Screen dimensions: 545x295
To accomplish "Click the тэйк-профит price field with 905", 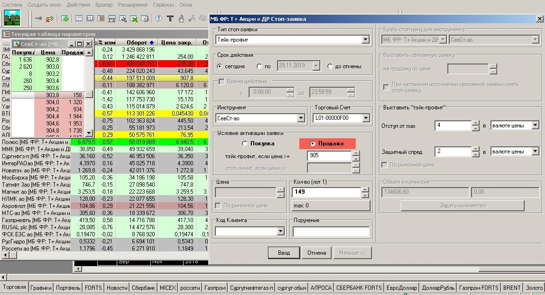I will (330, 155).
